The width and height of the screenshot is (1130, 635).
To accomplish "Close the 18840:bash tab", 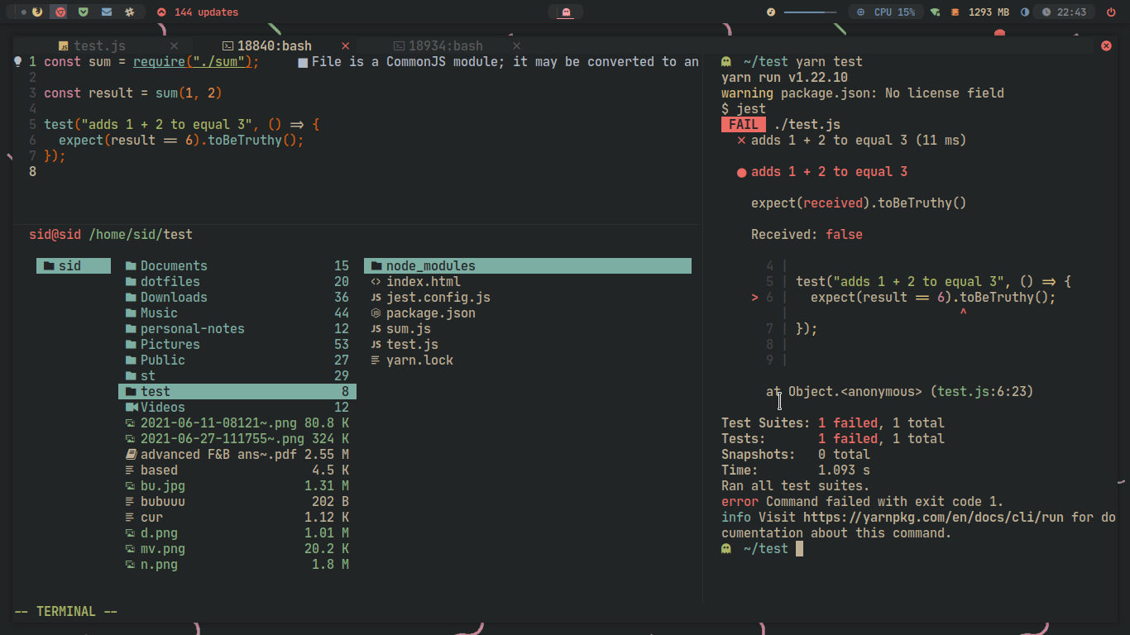I will coord(346,46).
